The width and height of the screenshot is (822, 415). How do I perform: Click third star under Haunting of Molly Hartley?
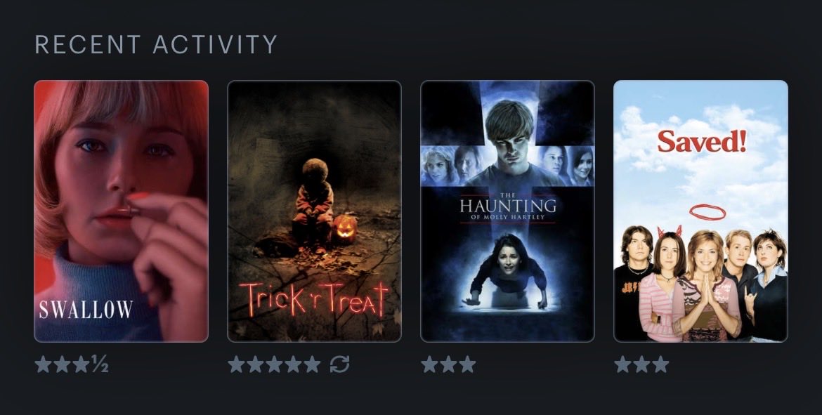(x=467, y=364)
